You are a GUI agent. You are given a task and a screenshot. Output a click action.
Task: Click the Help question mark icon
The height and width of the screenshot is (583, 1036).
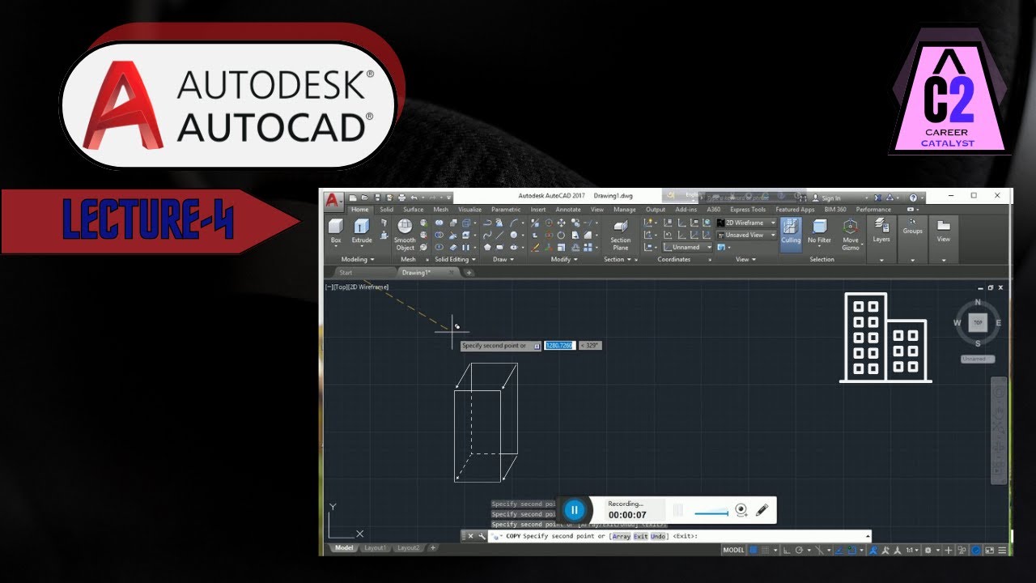coord(913,198)
